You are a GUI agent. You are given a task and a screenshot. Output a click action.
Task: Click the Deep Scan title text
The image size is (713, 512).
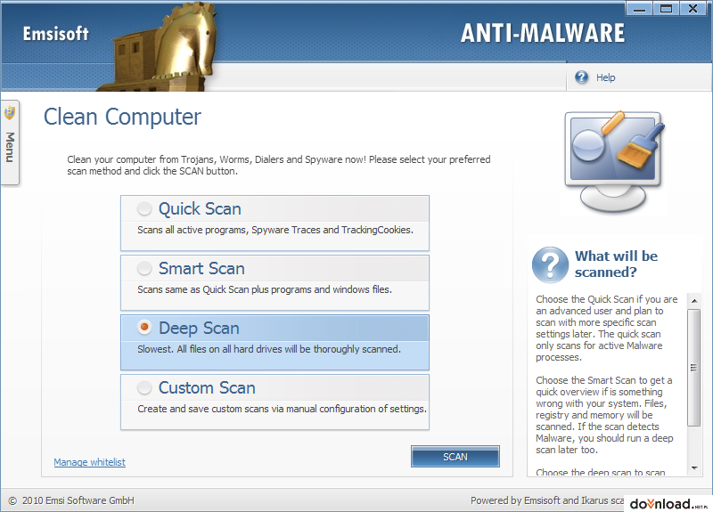(x=199, y=328)
